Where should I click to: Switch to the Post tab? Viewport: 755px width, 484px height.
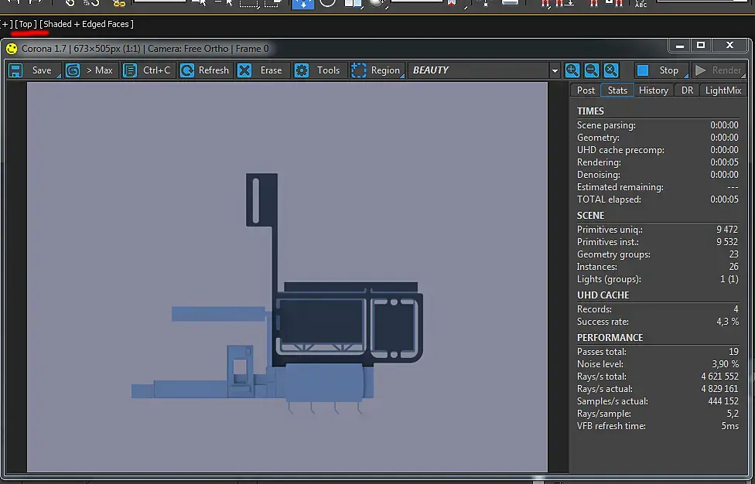tap(586, 90)
